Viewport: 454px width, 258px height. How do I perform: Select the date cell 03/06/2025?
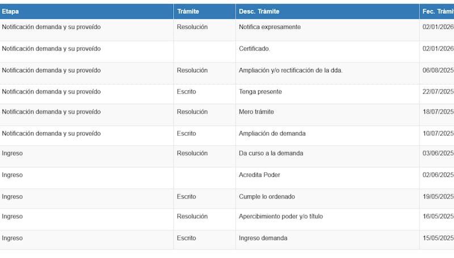pyautogui.click(x=438, y=153)
